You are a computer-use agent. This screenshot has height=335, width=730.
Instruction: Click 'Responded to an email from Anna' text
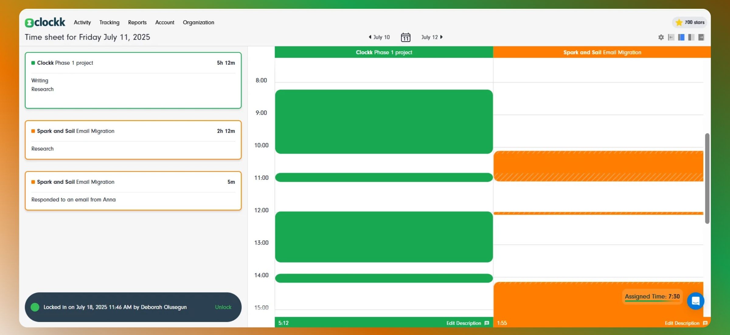[x=73, y=200]
